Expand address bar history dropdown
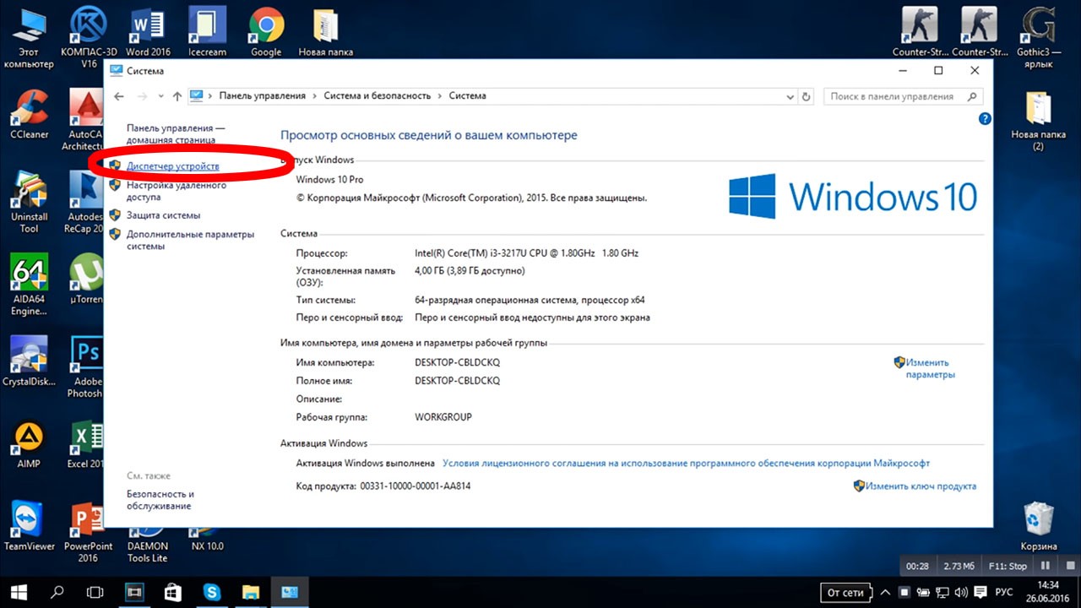The height and width of the screenshot is (608, 1081). click(x=790, y=96)
